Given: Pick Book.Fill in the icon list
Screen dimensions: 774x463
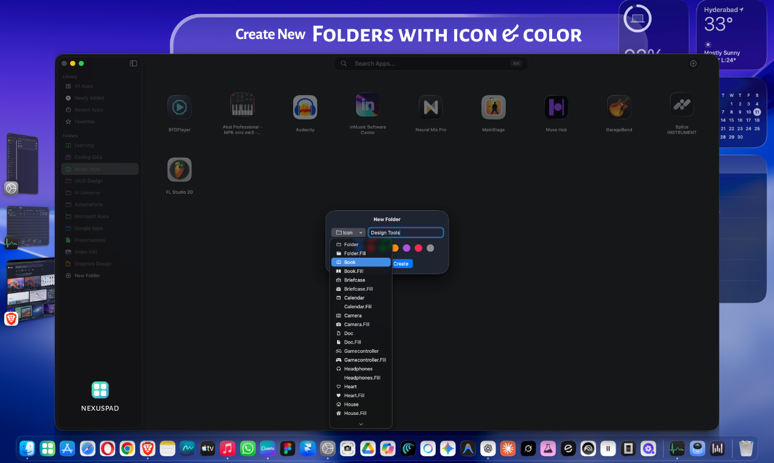Looking at the screenshot, I should 361,271.
